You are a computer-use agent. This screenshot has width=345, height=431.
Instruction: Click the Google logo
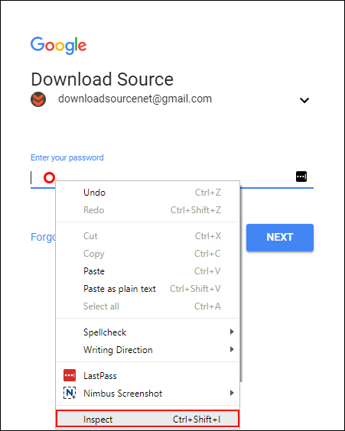[58, 46]
